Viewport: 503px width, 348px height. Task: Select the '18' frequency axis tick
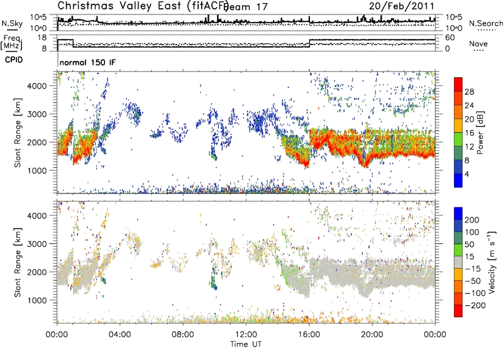(41, 38)
